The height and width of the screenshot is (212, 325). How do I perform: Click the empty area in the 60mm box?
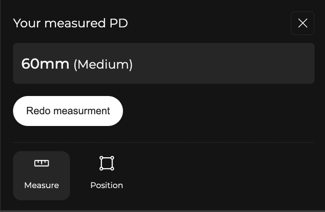226,63
